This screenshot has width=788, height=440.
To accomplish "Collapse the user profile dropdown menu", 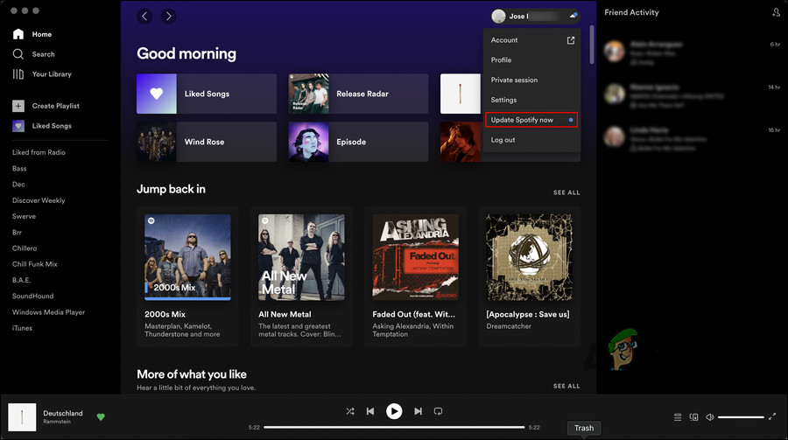I will (536, 16).
